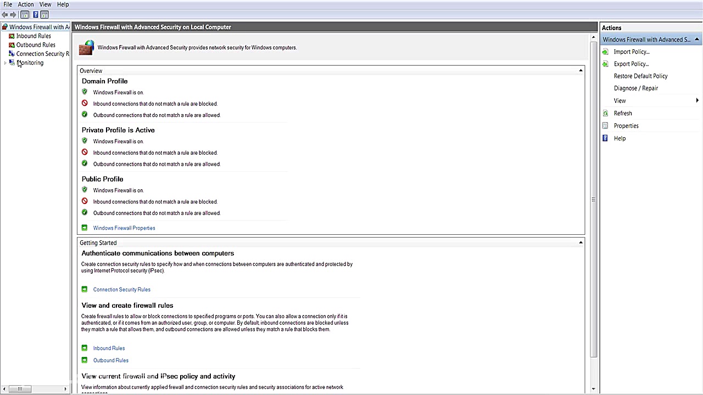The width and height of the screenshot is (703, 395).
Task: Click the Domain Profile heading
Action: tap(104, 81)
